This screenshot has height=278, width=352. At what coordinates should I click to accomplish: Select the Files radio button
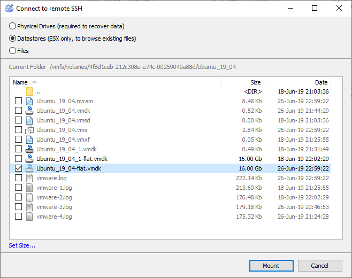[x=13, y=51]
